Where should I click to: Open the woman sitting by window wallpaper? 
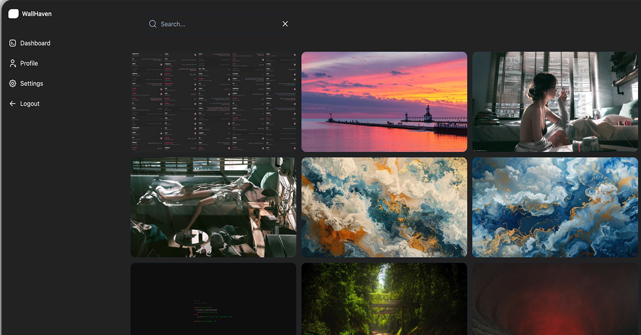[555, 102]
